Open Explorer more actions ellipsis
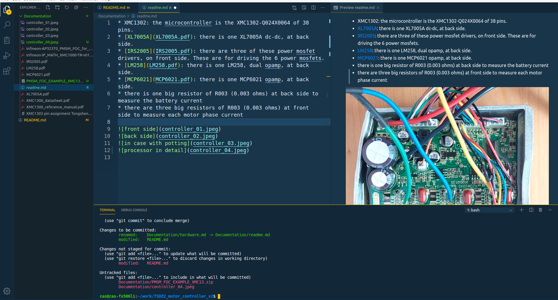 (86, 7)
